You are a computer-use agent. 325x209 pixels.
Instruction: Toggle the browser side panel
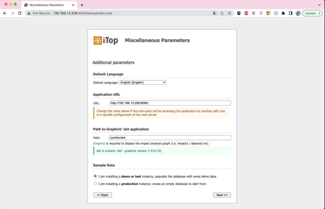click(x=291, y=13)
